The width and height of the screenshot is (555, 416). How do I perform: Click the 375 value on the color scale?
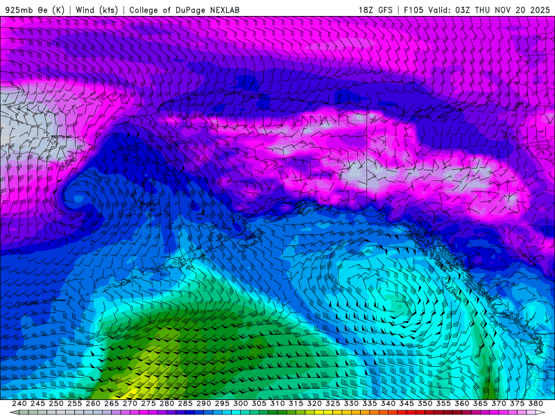[x=517, y=404]
